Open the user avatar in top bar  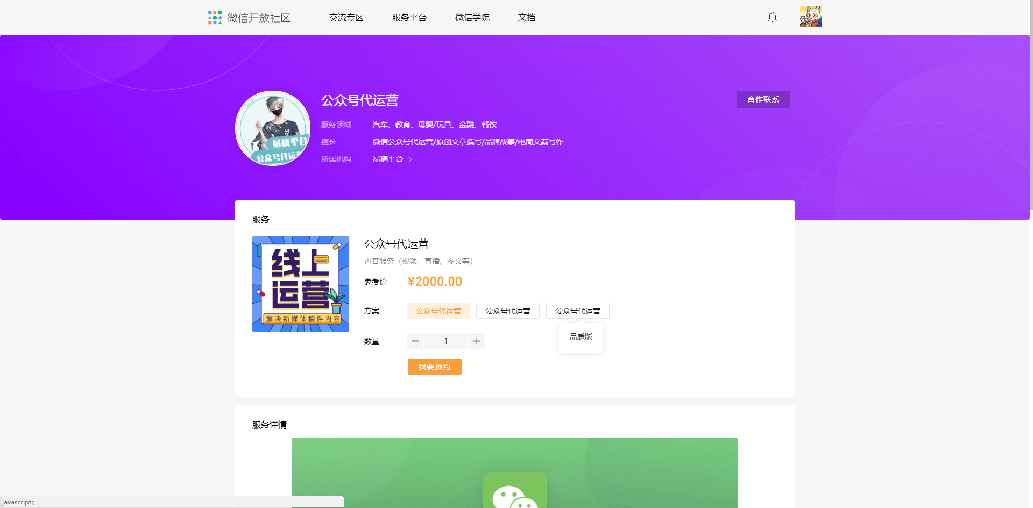tap(810, 17)
